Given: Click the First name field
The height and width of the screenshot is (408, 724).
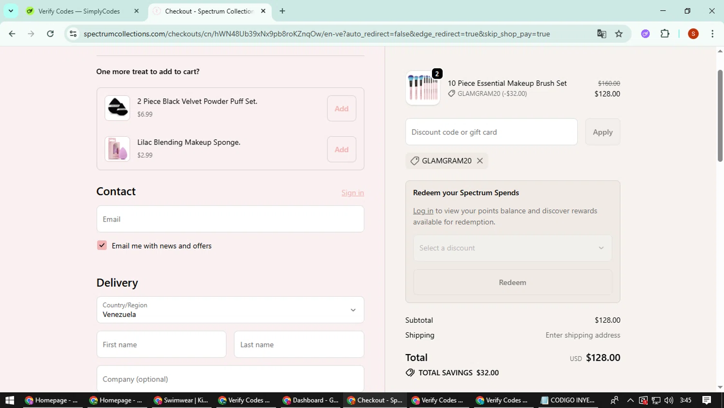Looking at the screenshot, I should (x=161, y=344).
